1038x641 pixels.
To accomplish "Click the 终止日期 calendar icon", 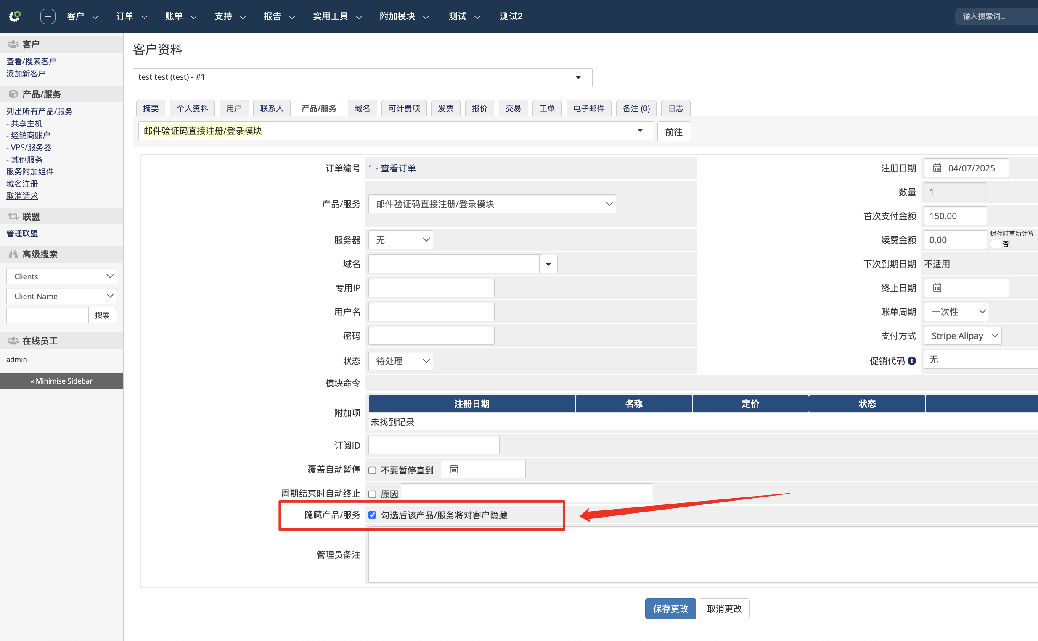I will (x=937, y=288).
